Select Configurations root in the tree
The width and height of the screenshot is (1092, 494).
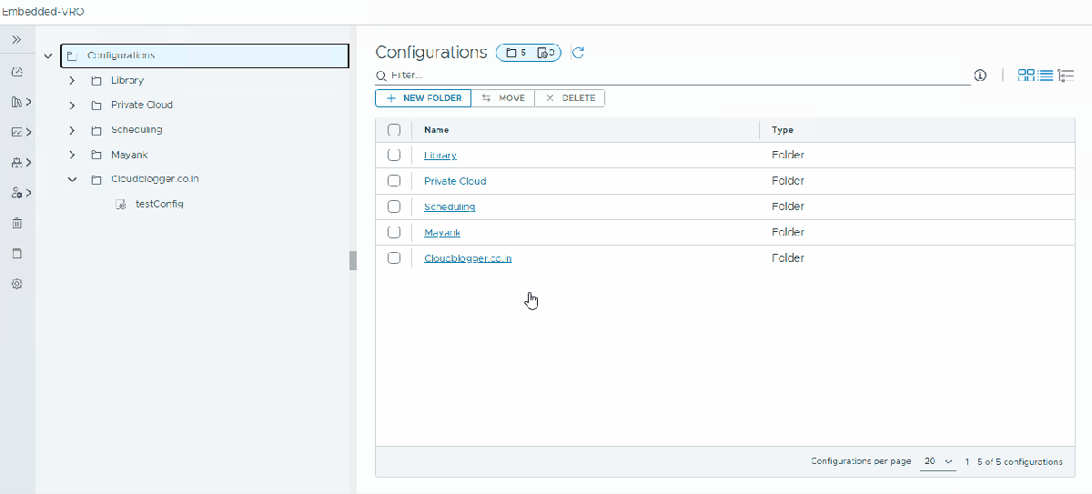[205, 55]
